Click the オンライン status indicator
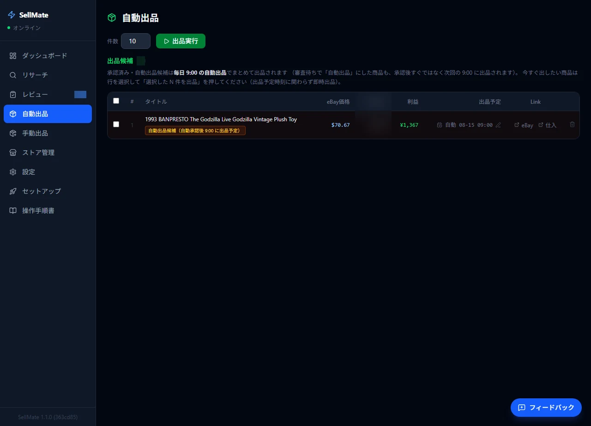591x426 pixels. [x=24, y=28]
